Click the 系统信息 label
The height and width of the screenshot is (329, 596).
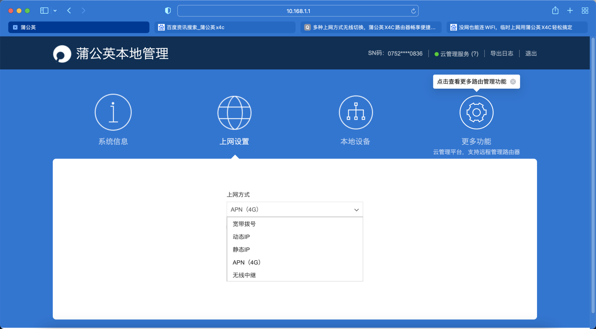[113, 141]
